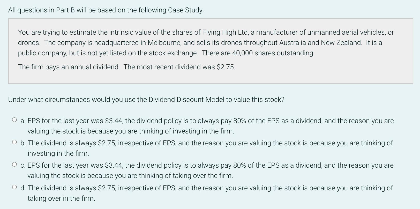Click 'The most recent dividend was $2.75' sentence
Screen dimensions: 420x209
click(x=179, y=67)
